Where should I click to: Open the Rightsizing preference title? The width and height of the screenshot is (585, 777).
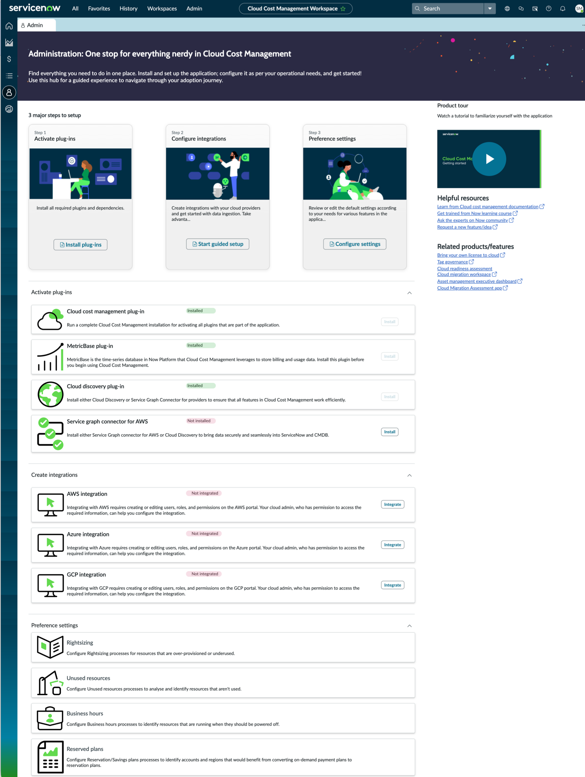80,643
